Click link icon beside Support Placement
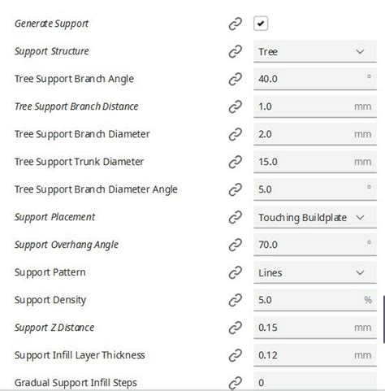Image resolution: width=385 pixels, height=391 pixels. pos(235,217)
